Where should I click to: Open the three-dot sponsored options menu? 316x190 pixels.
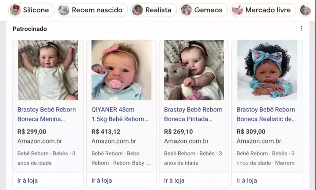pyautogui.click(x=302, y=29)
